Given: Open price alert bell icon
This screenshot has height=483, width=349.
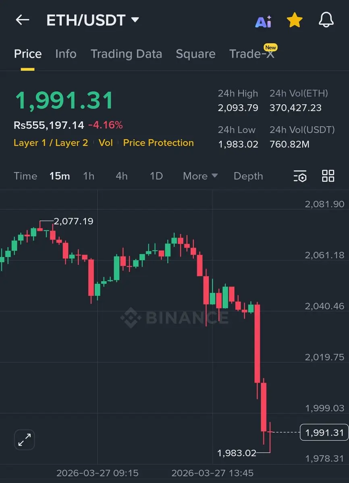Looking at the screenshot, I should (x=326, y=20).
